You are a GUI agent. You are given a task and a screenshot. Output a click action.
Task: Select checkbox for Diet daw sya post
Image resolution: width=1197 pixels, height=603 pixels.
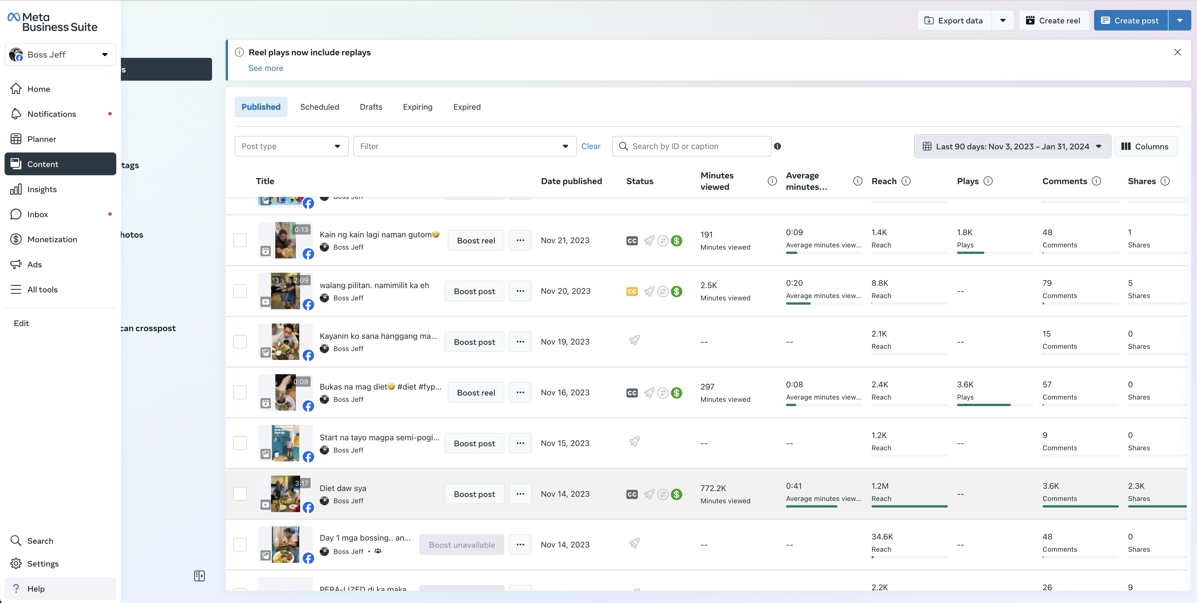click(x=240, y=494)
